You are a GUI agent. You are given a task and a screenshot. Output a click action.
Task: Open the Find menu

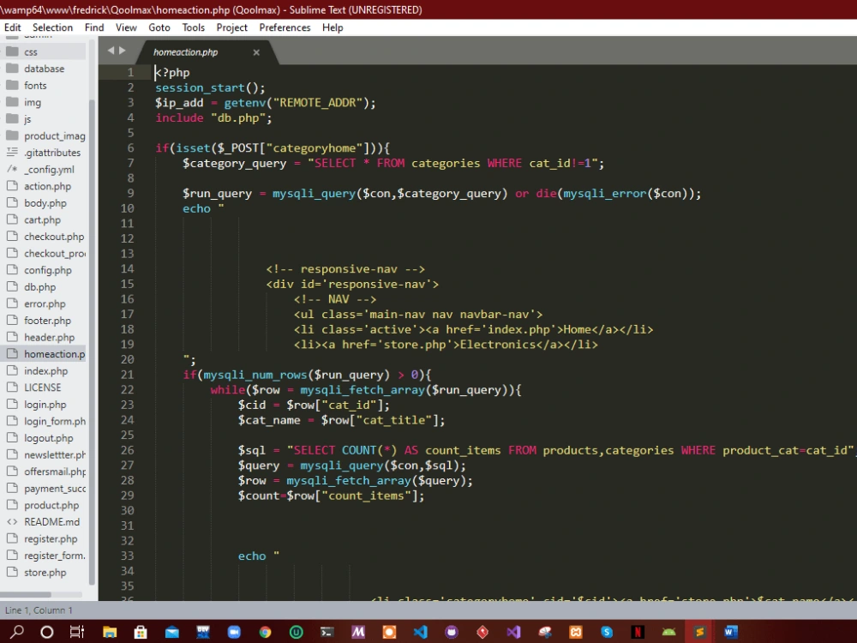pyautogui.click(x=94, y=27)
